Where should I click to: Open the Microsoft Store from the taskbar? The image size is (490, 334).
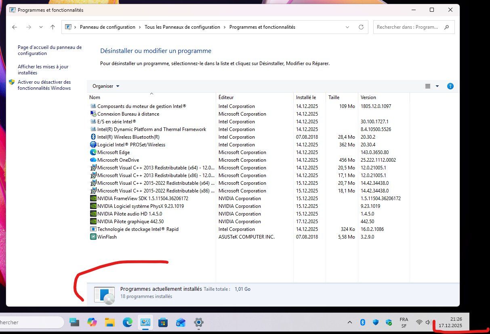click(163, 322)
